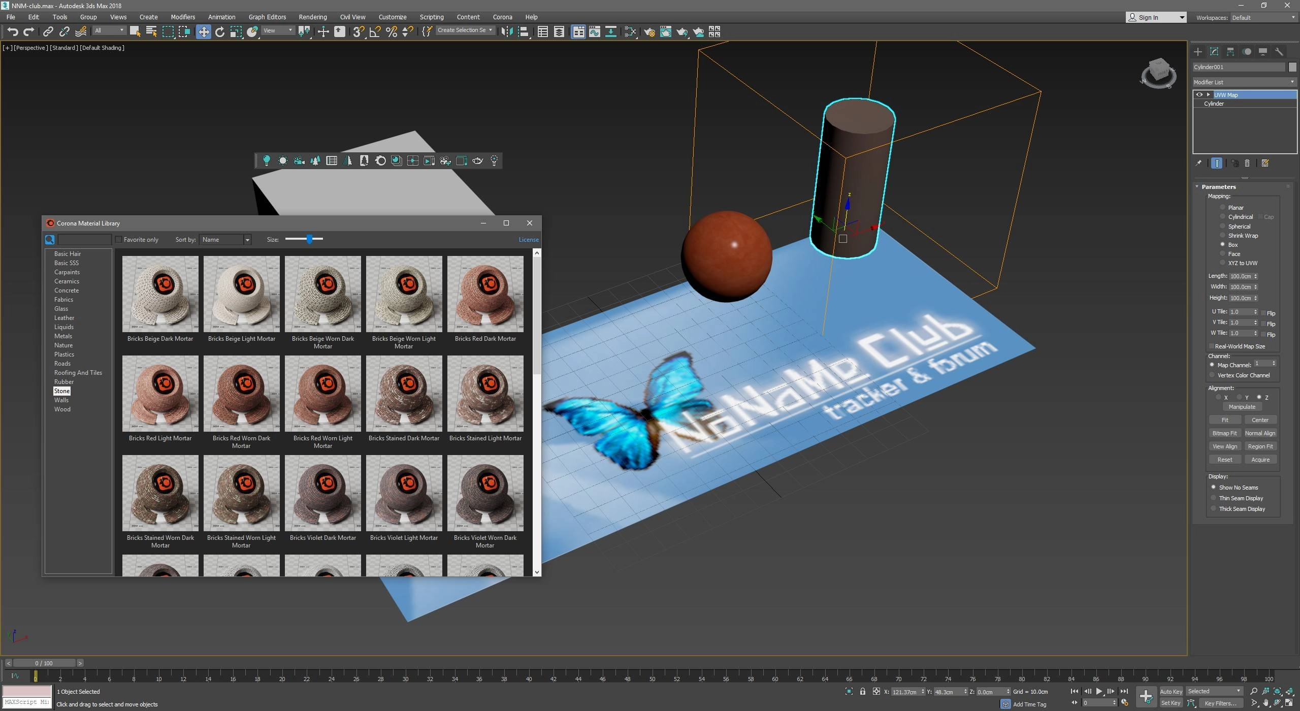Activate the Select and Rotate tool
Viewport: 1300px width, 711px height.
click(x=220, y=31)
